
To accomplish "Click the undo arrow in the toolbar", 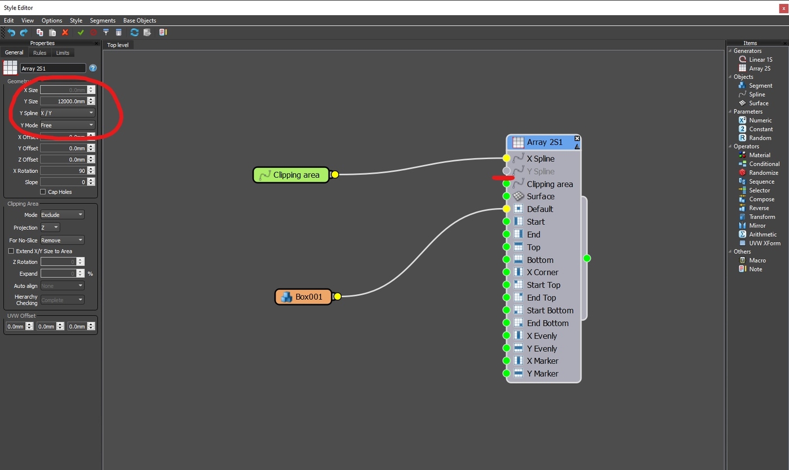I will pos(11,33).
